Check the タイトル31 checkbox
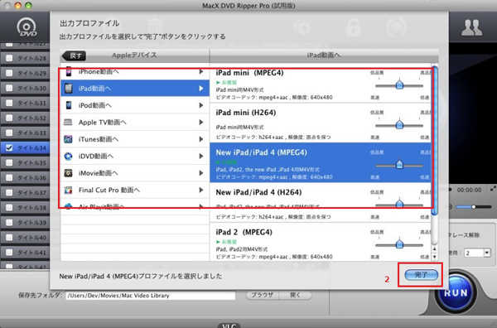This screenshot has width=497, height=328. (9, 103)
